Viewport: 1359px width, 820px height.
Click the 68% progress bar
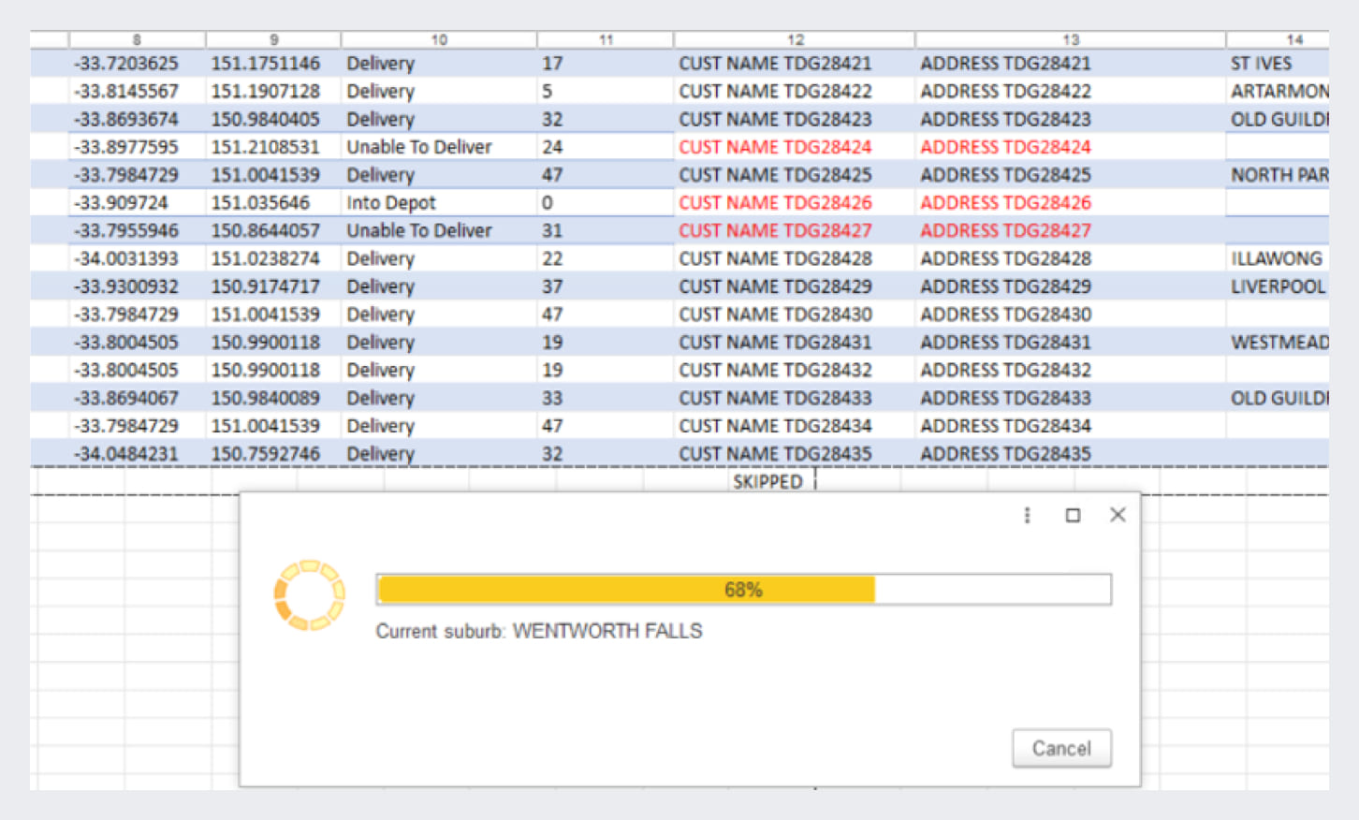click(743, 590)
